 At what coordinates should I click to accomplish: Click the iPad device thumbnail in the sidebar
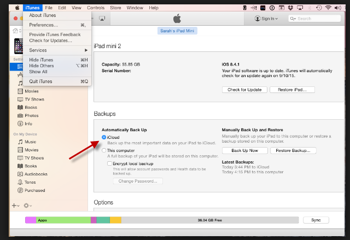pos(19,46)
